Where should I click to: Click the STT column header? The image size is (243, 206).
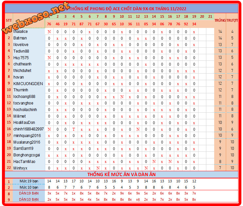(x=9, y=20)
